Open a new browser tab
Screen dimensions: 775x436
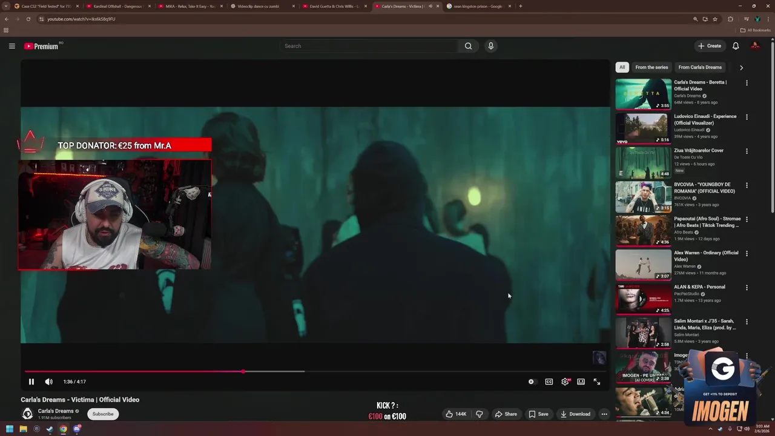pyautogui.click(x=521, y=6)
